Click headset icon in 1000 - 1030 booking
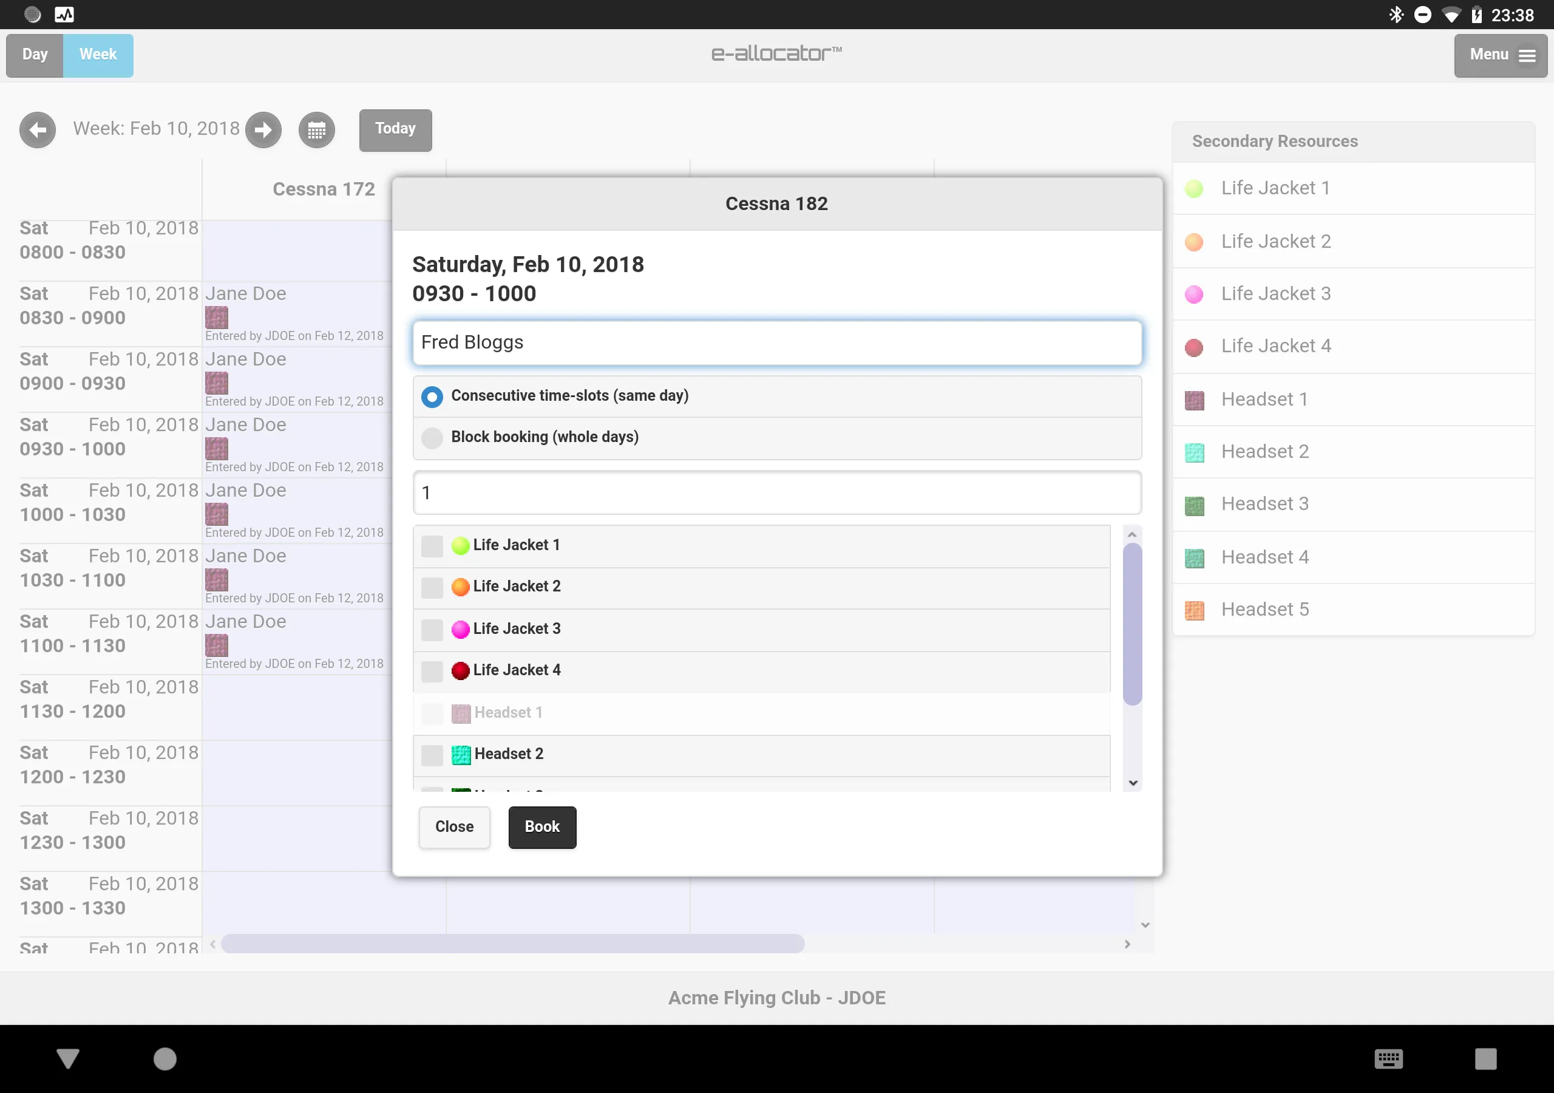The image size is (1554, 1093). pos(217,514)
